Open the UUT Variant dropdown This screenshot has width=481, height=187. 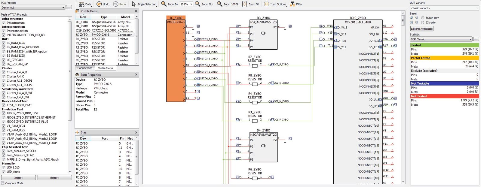445,8
